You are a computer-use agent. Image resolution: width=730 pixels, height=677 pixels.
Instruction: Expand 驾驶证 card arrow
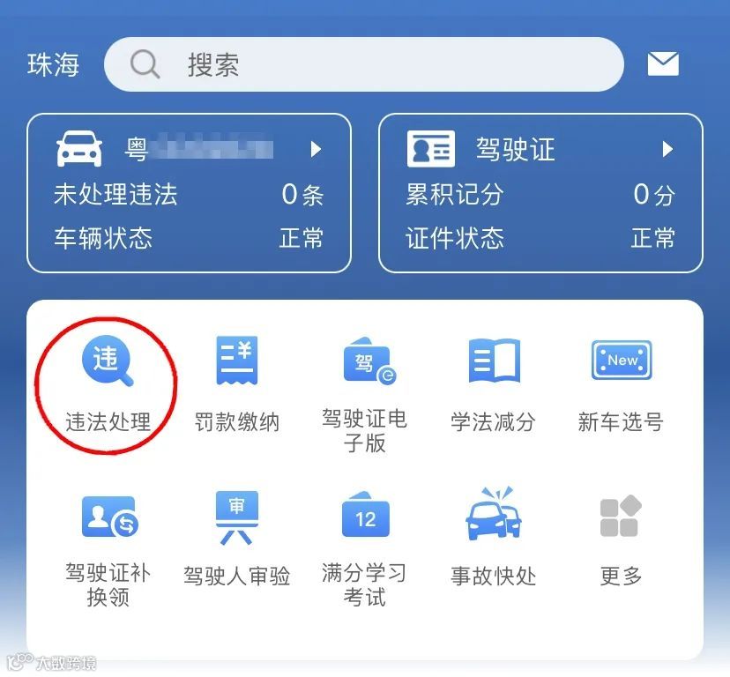(x=667, y=149)
